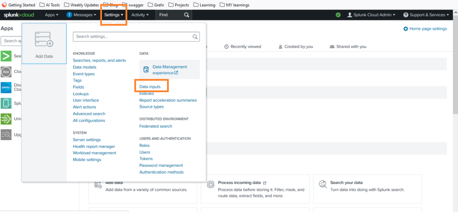Image resolution: width=458 pixels, height=213 pixels.
Task: Open the Messages dropdown
Action: pos(81,15)
